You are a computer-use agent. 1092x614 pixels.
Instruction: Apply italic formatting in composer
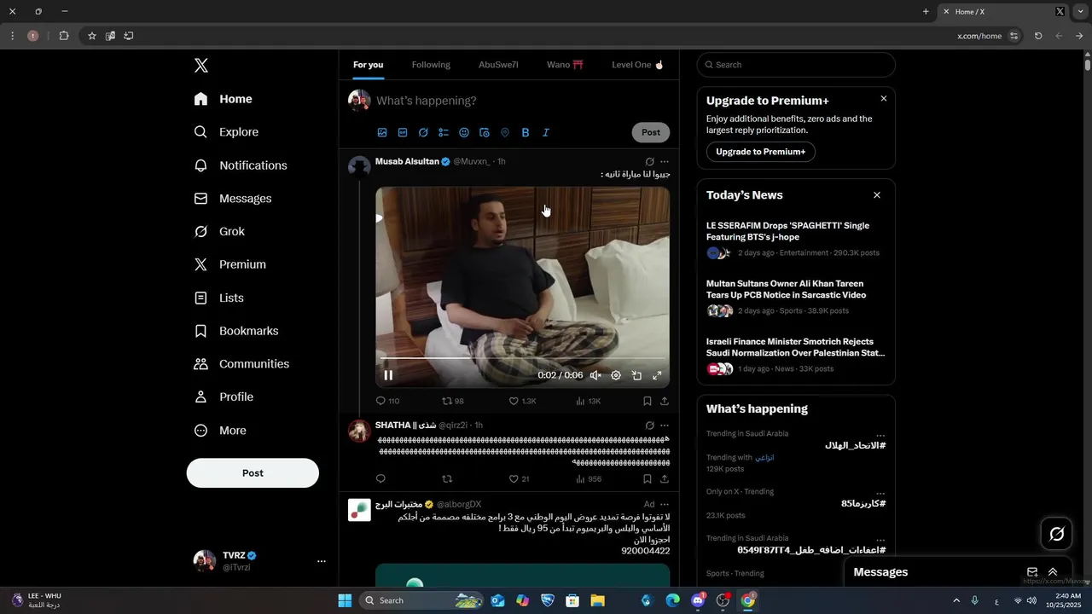[546, 133]
